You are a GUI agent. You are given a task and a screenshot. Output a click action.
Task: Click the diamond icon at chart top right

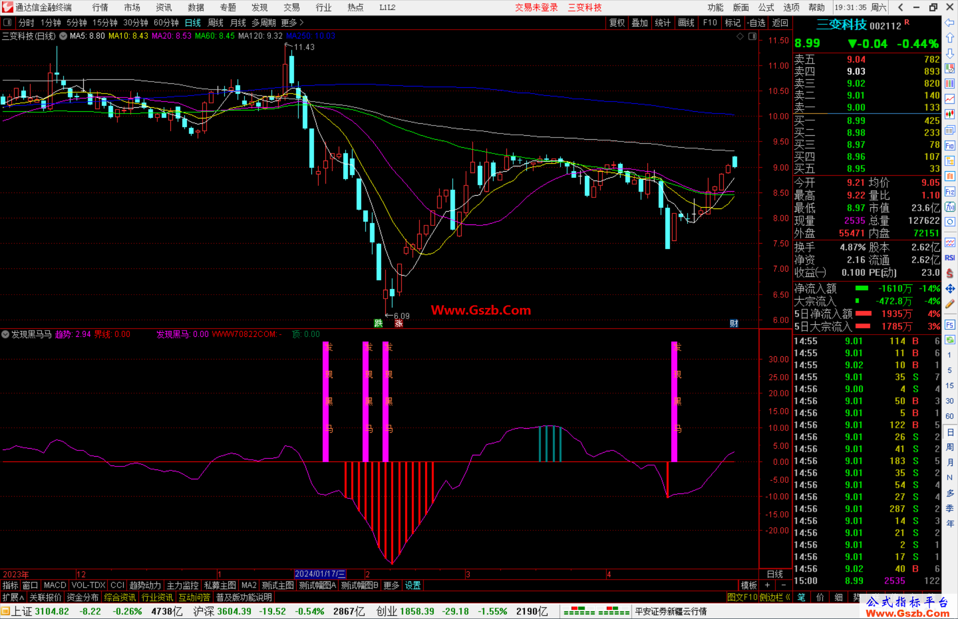pos(740,36)
